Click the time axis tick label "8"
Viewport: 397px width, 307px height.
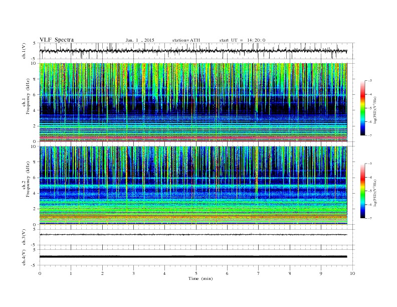(x=290, y=273)
